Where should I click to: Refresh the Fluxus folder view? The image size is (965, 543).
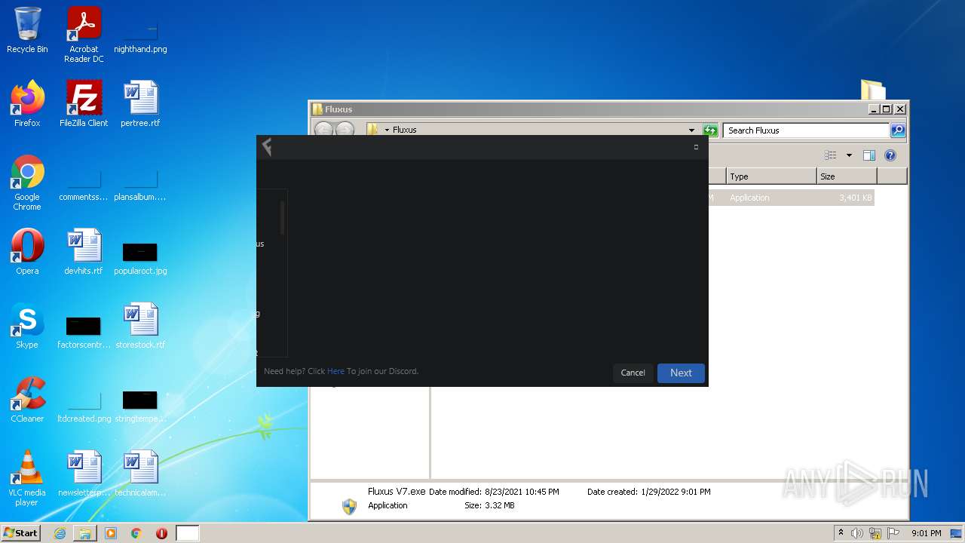pyautogui.click(x=709, y=130)
